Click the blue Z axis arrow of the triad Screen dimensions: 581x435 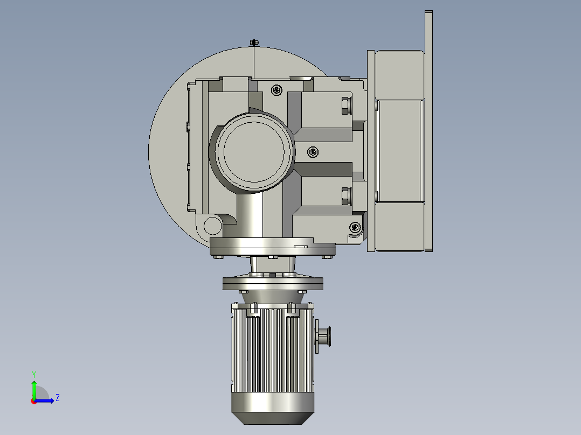click(x=44, y=401)
